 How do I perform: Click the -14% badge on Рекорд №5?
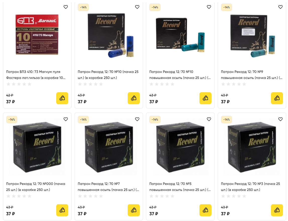pos(155,119)
